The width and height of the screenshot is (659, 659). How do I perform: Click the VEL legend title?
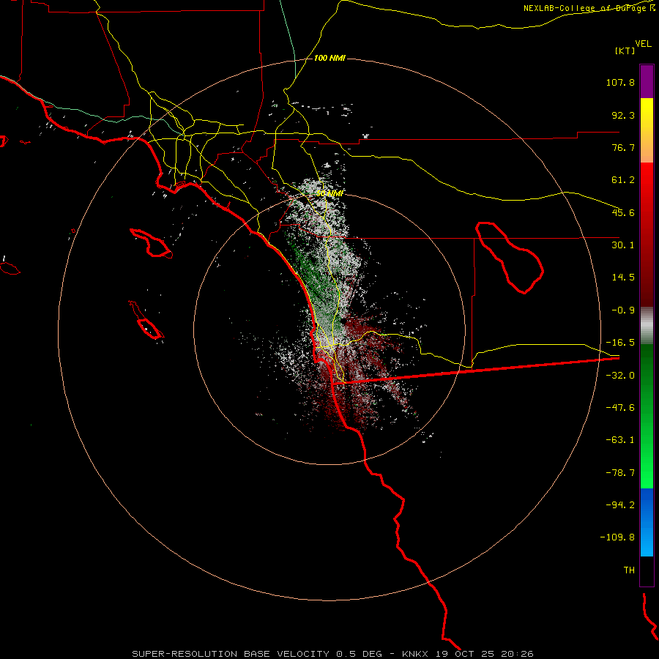643,44
